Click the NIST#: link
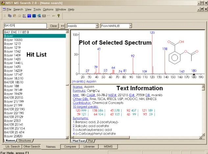Viewport: 208px width, 154px height. (113, 95)
